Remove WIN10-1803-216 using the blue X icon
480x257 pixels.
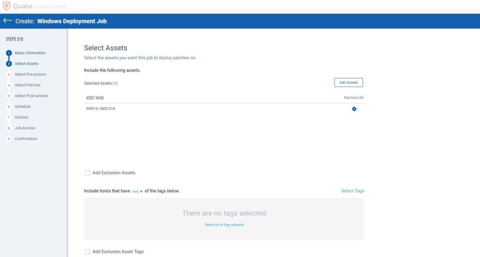tap(354, 109)
